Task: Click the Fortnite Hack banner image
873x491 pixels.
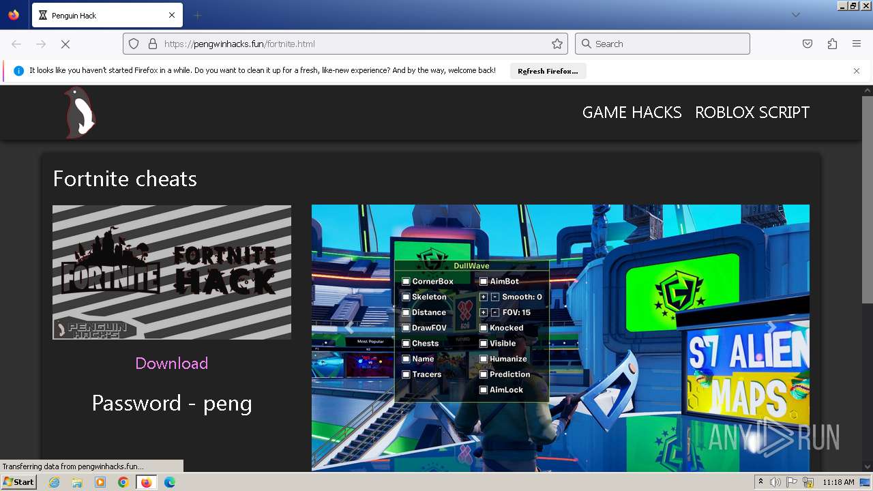Action: coord(172,272)
